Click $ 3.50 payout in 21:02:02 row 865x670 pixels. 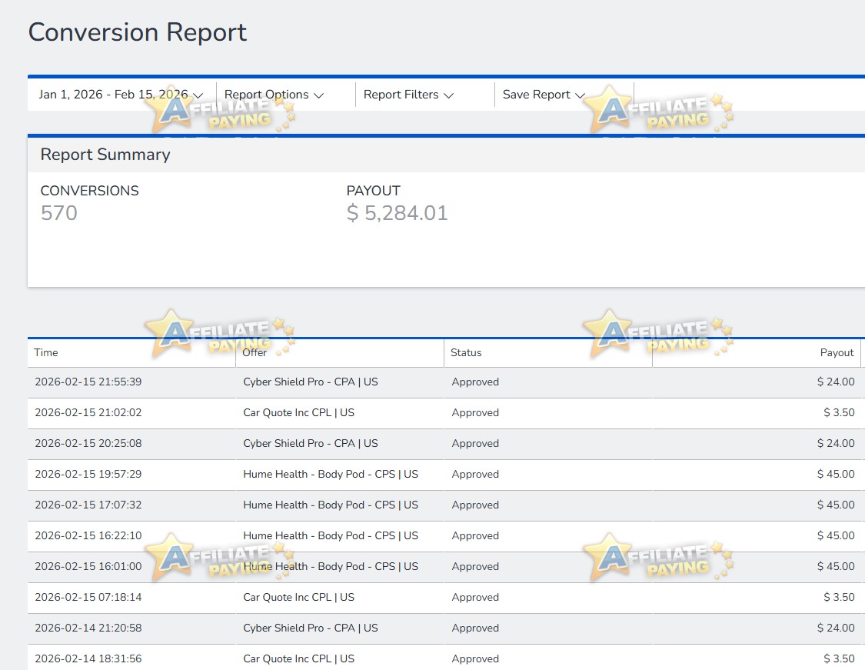[839, 412]
